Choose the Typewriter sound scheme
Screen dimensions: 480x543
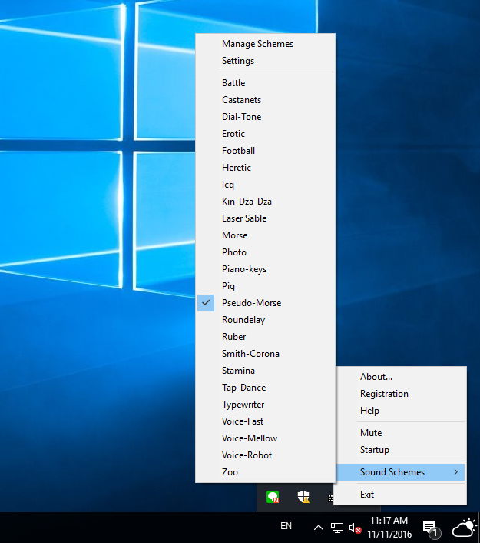tap(243, 405)
